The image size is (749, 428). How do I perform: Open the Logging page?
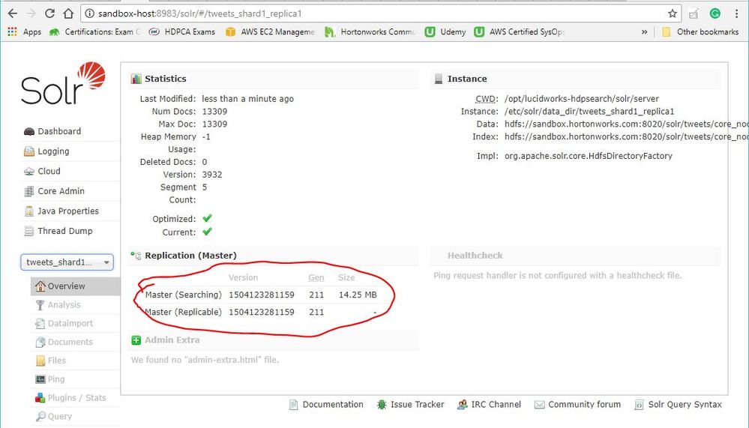click(53, 151)
